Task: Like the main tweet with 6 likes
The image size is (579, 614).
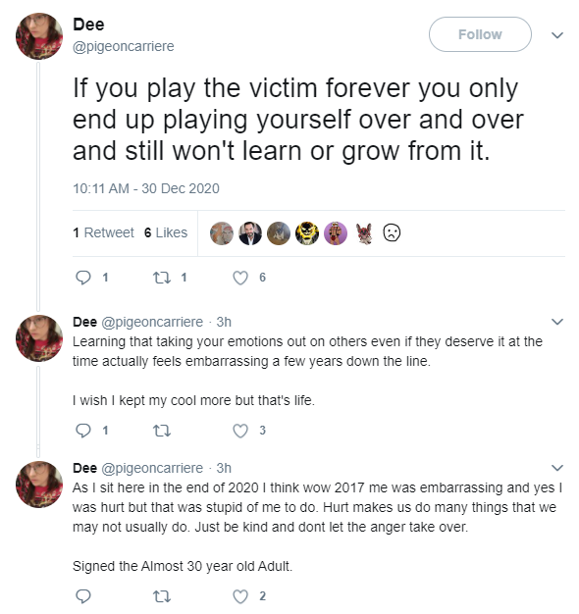Action: [x=240, y=278]
